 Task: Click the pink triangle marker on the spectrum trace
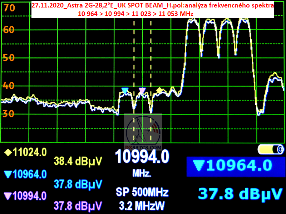coord(142,91)
